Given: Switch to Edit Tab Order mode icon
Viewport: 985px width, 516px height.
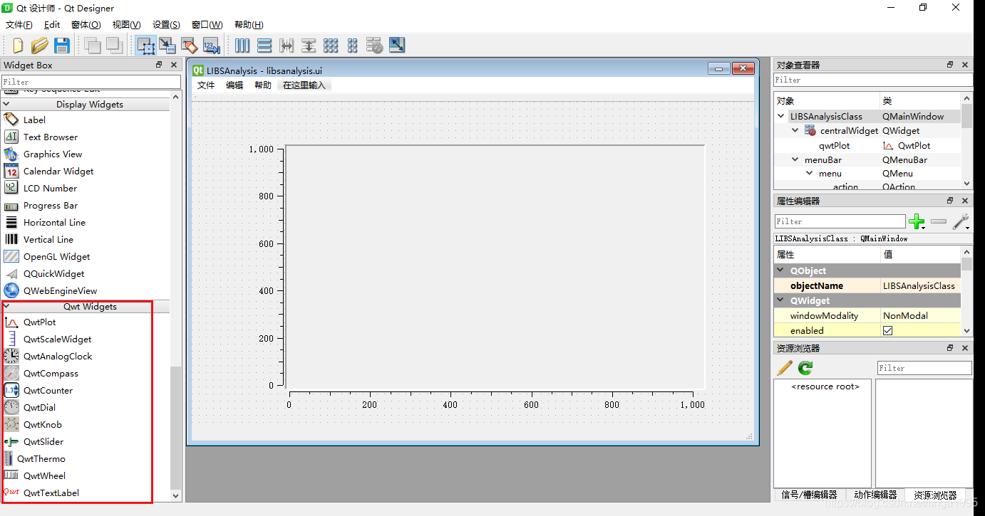Looking at the screenshot, I should [x=211, y=46].
